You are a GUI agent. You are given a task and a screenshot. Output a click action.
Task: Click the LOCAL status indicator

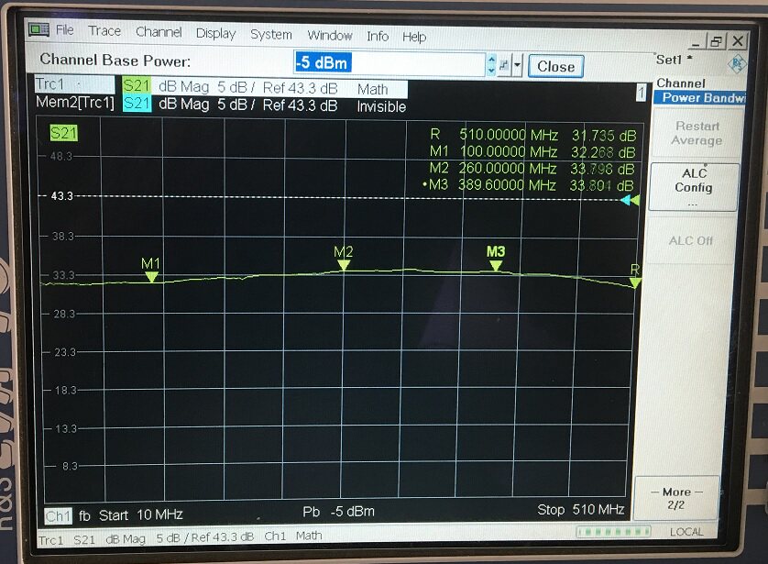(x=686, y=532)
